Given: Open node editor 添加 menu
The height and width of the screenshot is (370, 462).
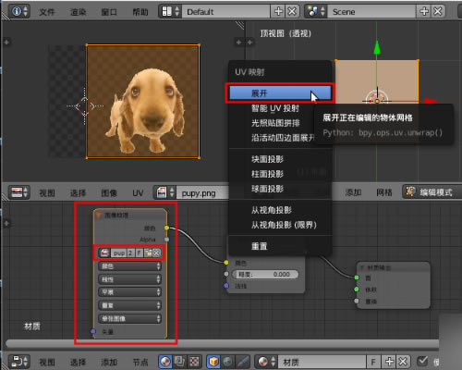Looking at the screenshot, I should click(x=109, y=362).
